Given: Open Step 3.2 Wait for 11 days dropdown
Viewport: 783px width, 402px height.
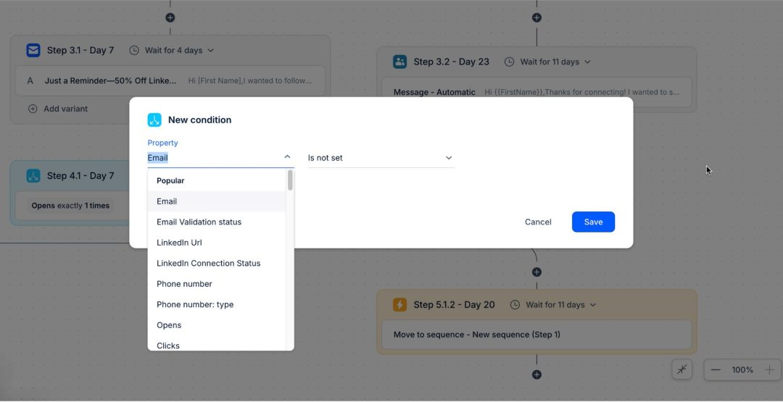Looking at the screenshot, I should [x=555, y=62].
